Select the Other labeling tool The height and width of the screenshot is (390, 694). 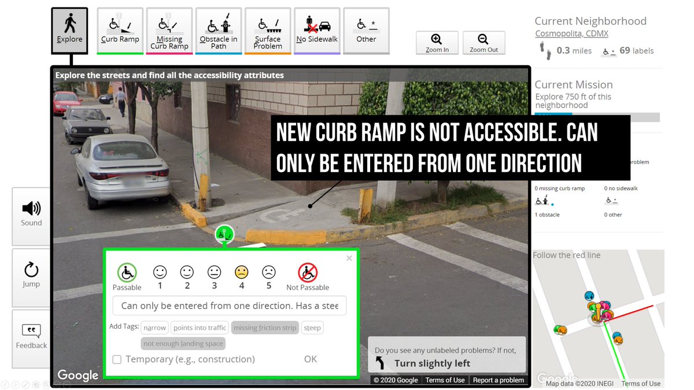[x=366, y=30]
